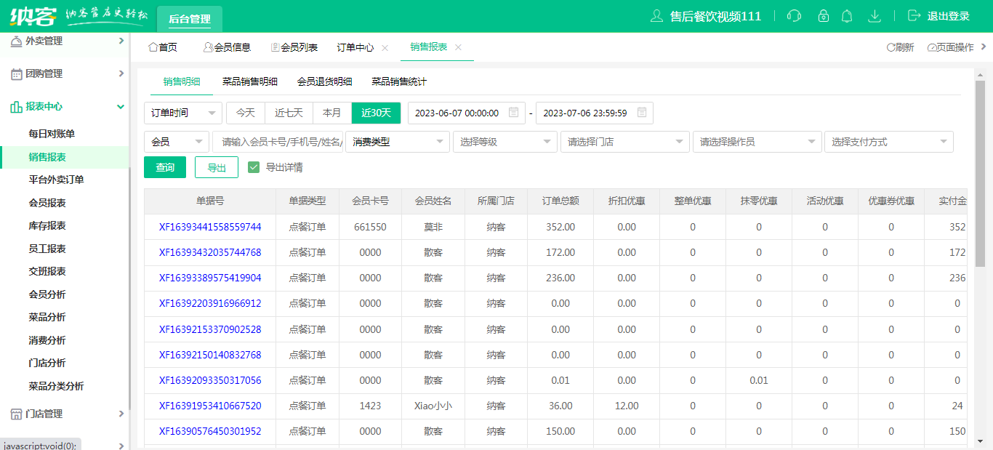
Task: Click the refresh 刷新 icon
Action: 891,47
